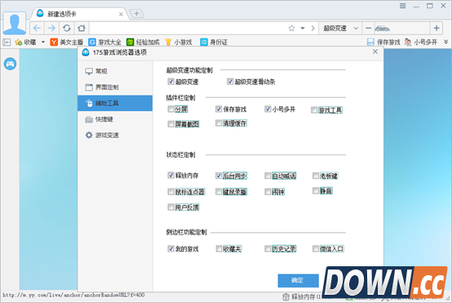Click the game controller sidebar icon
The height and width of the screenshot is (303, 452).
click(x=10, y=64)
